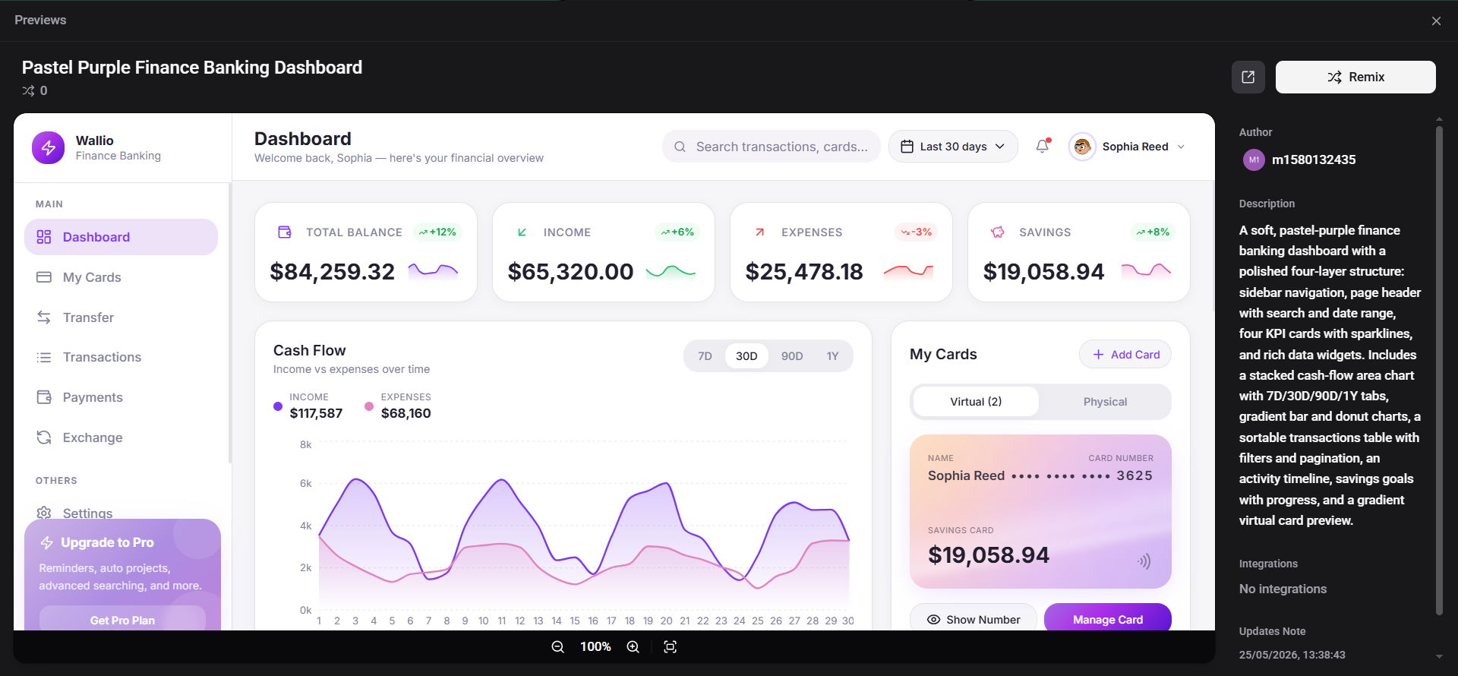
Task: Click the Remix button
Action: [1355, 77]
